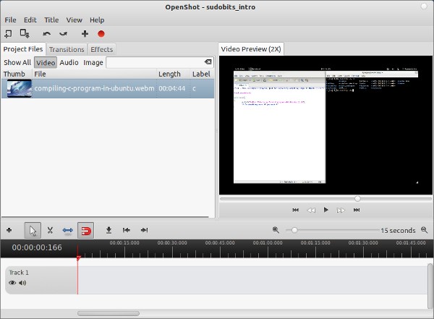Toggle Track 1 visibility eye icon

click(12, 283)
